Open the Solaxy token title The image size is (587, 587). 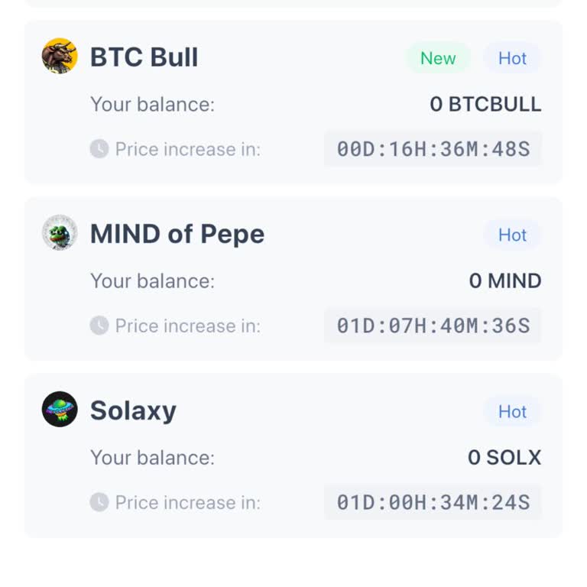point(133,410)
